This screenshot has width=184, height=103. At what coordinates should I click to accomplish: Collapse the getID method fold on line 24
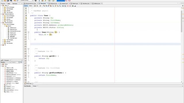28,56
